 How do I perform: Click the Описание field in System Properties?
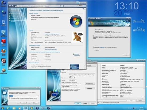tap(82, 73)
